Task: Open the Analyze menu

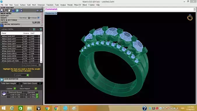Action: [63, 5]
